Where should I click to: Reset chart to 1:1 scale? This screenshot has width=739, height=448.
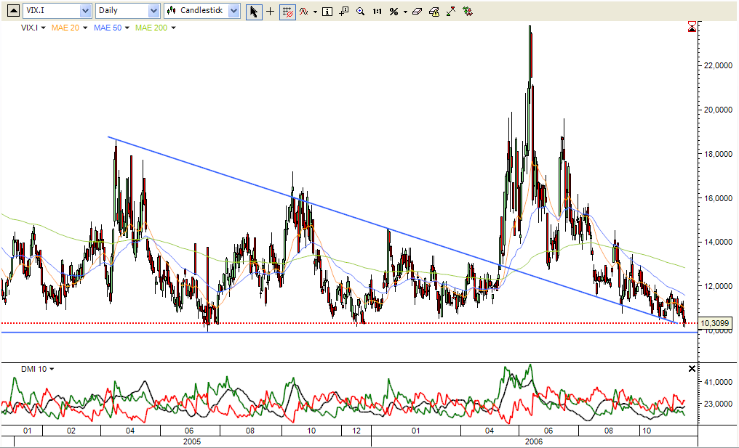coord(377,11)
